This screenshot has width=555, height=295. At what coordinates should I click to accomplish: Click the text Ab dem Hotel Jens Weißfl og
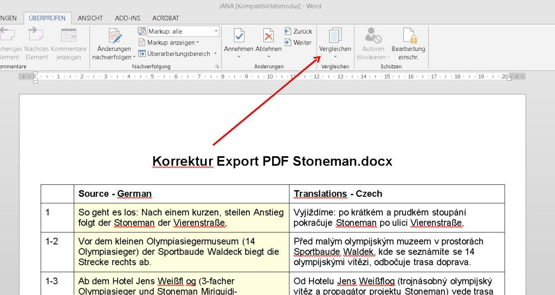137,281
